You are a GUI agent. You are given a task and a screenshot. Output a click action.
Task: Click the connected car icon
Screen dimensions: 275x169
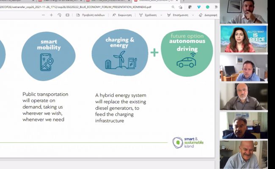pos(187,60)
